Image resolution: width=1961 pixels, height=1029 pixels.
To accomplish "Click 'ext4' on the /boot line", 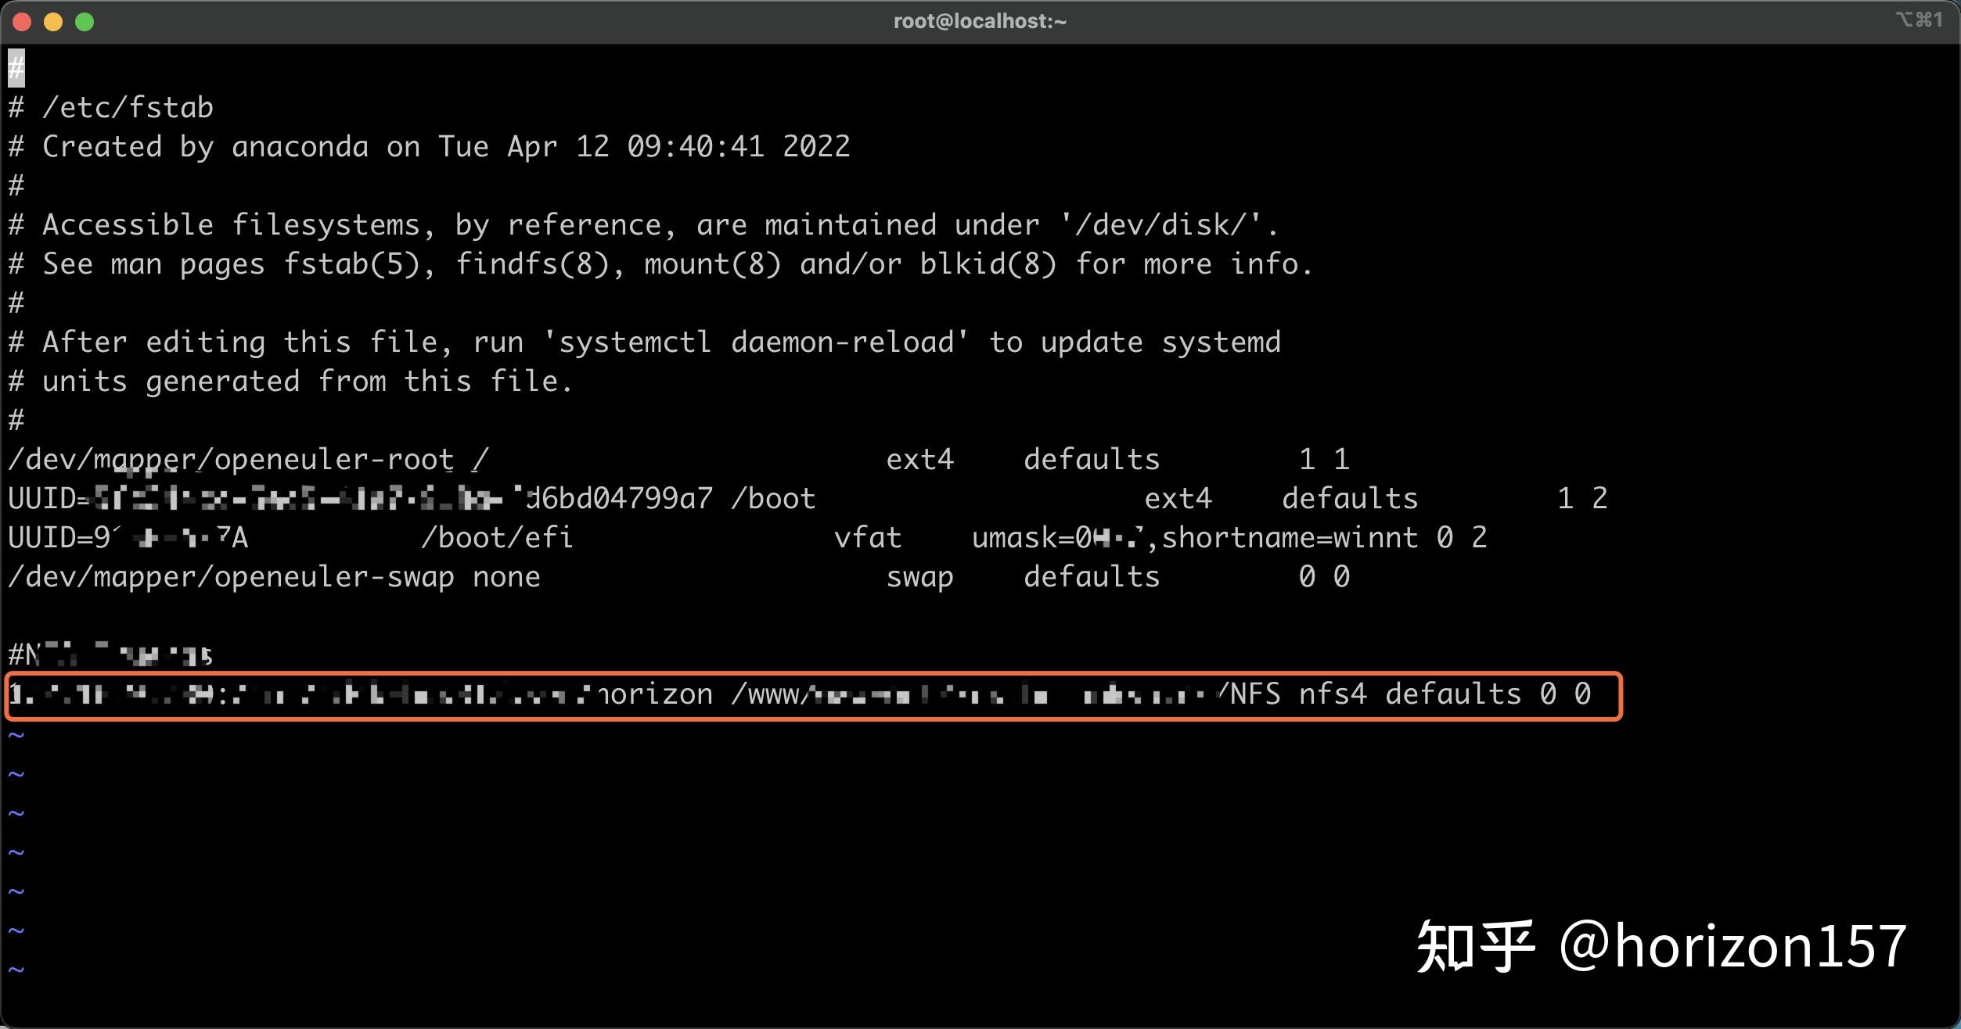I will coord(1178,498).
